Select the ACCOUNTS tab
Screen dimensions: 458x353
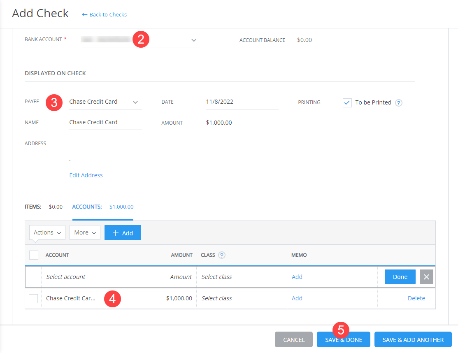point(87,207)
